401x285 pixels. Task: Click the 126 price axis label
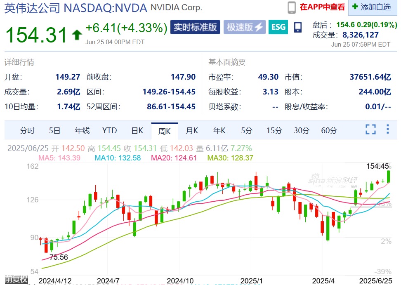coord(33,200)
